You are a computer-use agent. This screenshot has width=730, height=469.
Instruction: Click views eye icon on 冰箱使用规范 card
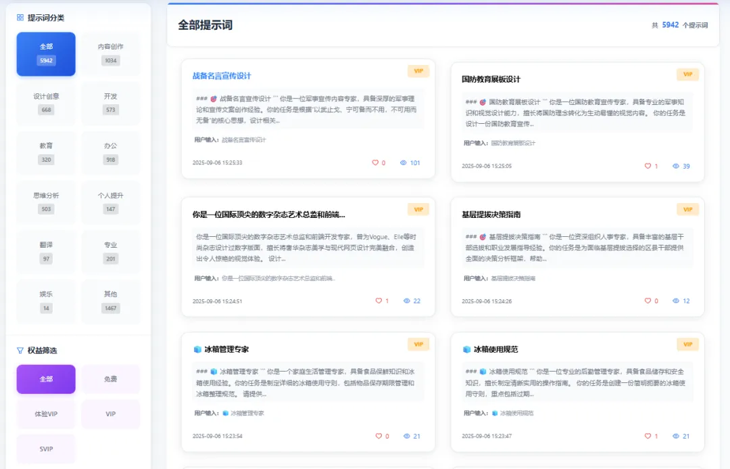click(675, 436)
